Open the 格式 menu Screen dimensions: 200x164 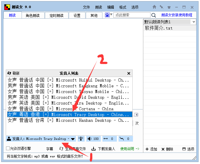coord(123,7)
